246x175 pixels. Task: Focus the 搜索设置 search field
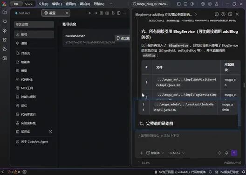[x=34, y=25]
